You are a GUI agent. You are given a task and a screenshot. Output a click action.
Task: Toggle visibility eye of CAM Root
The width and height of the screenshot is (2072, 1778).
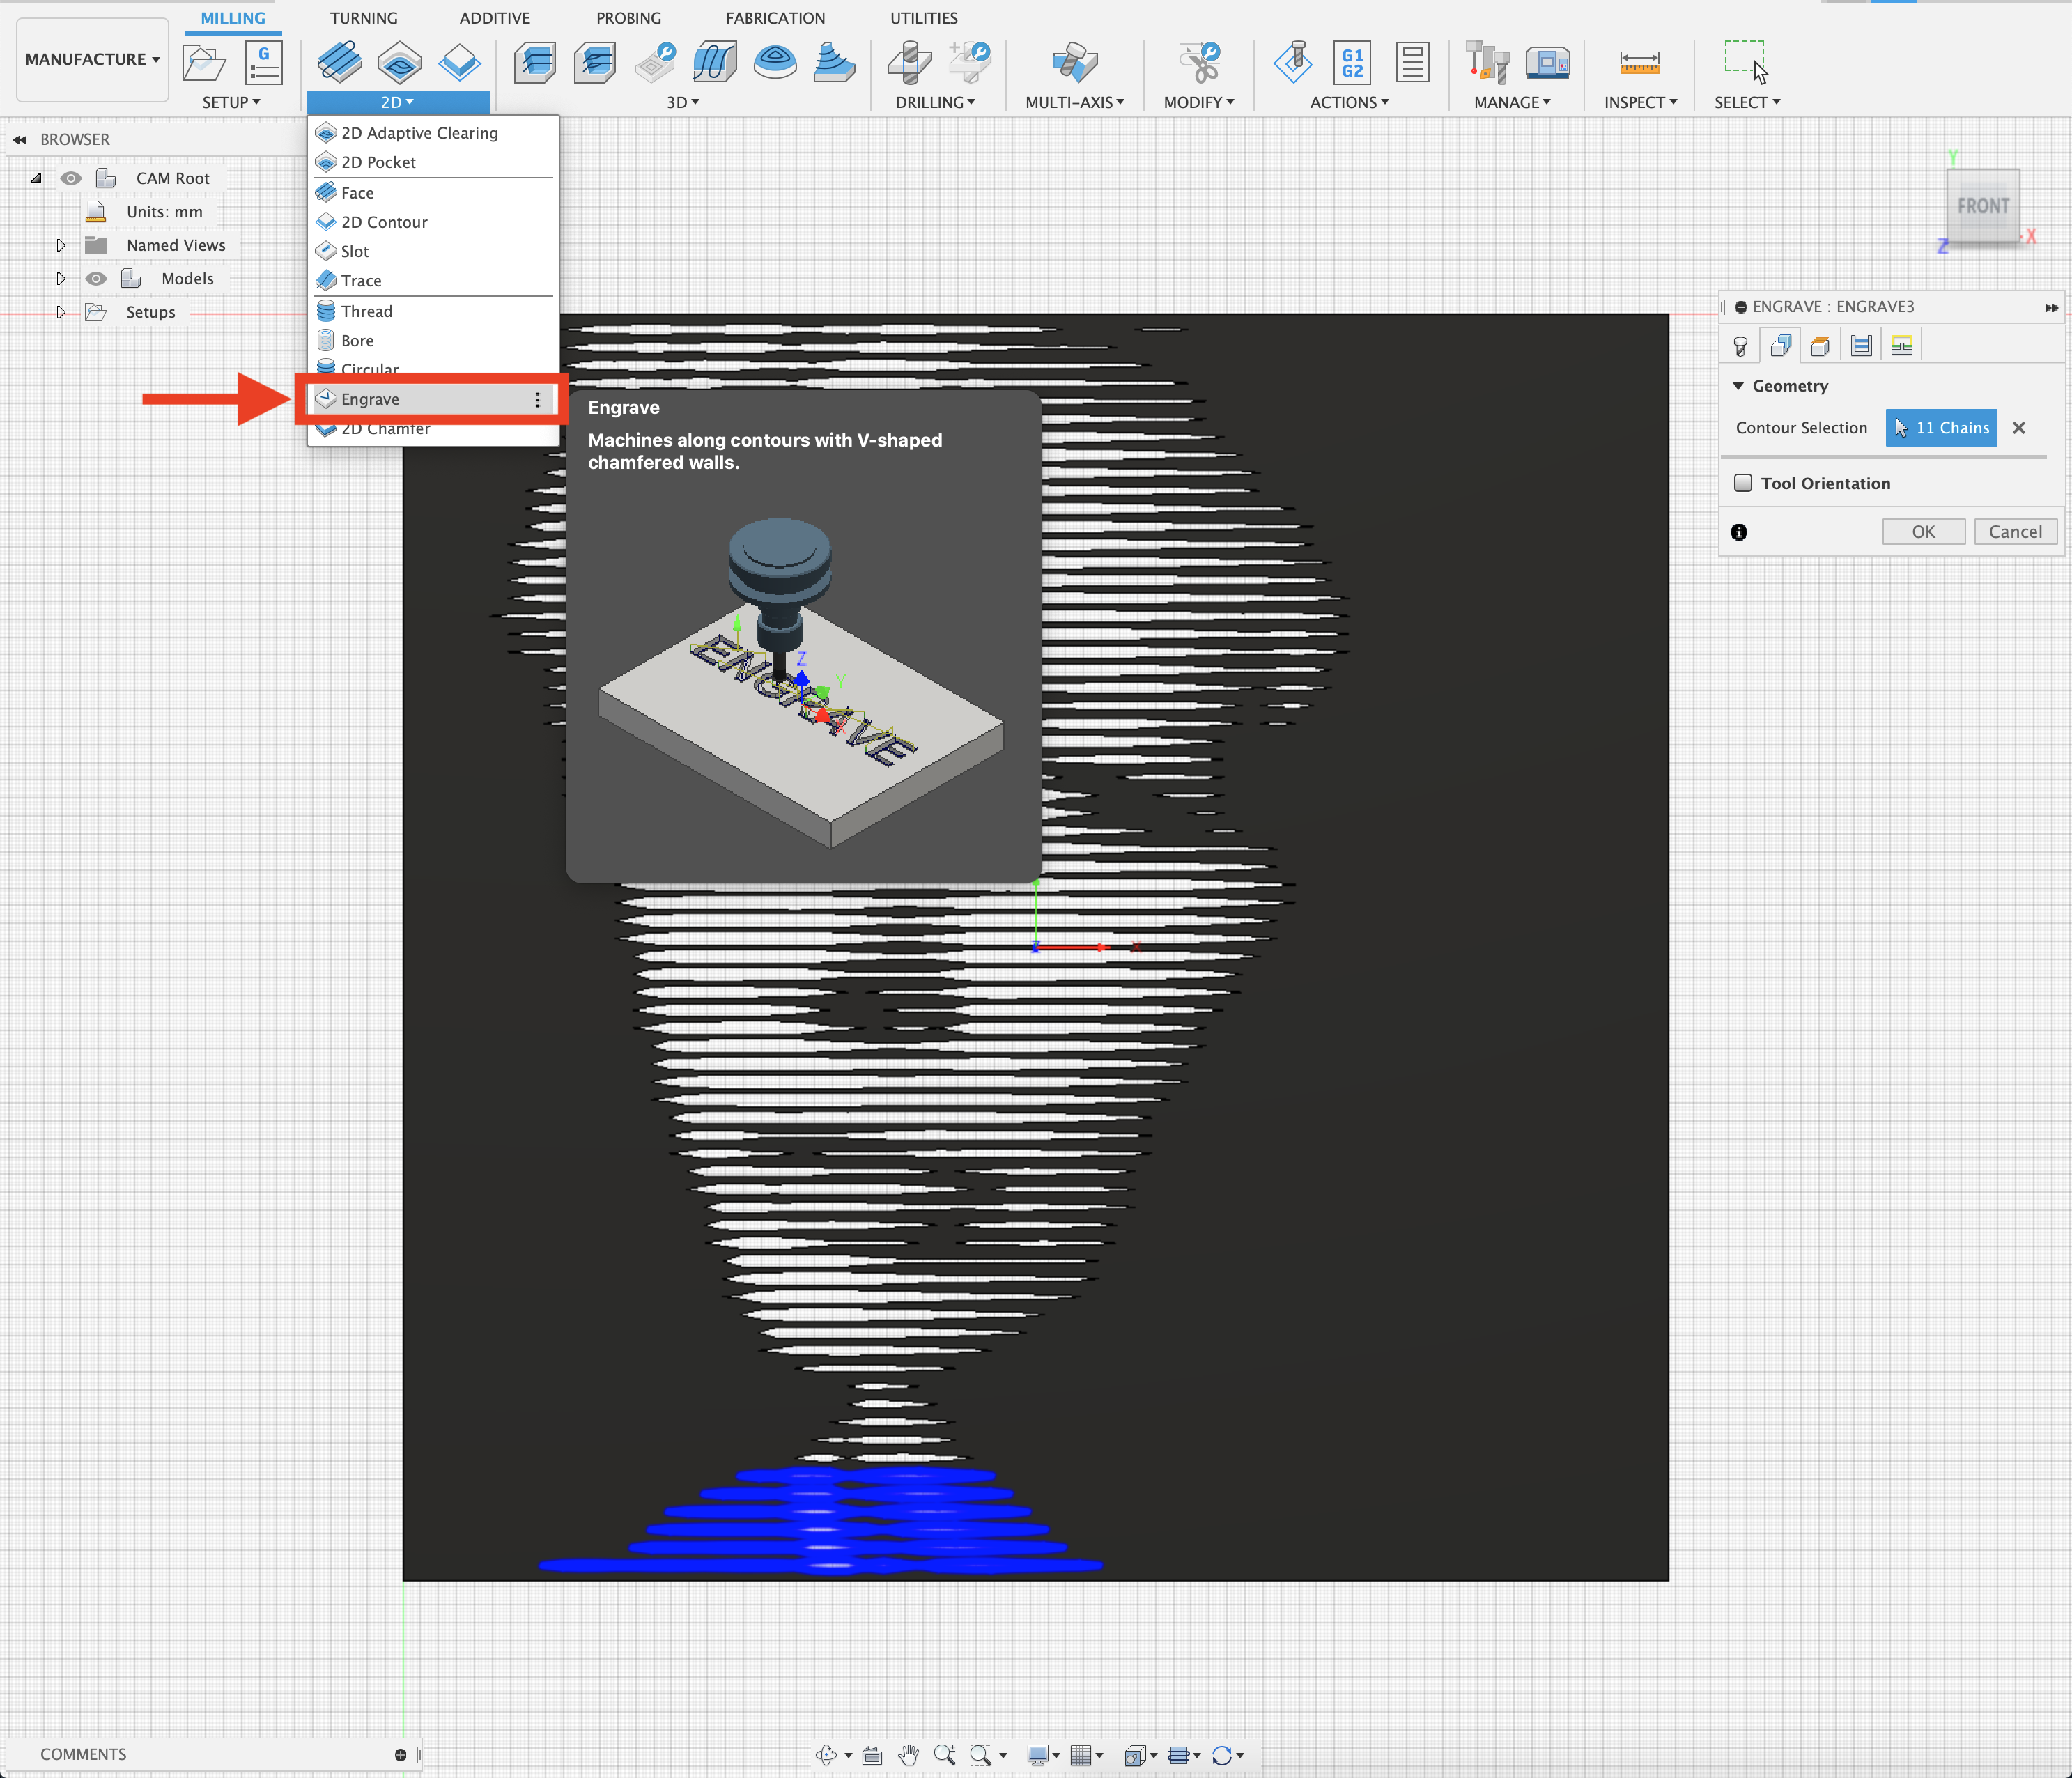click(71, 178)
